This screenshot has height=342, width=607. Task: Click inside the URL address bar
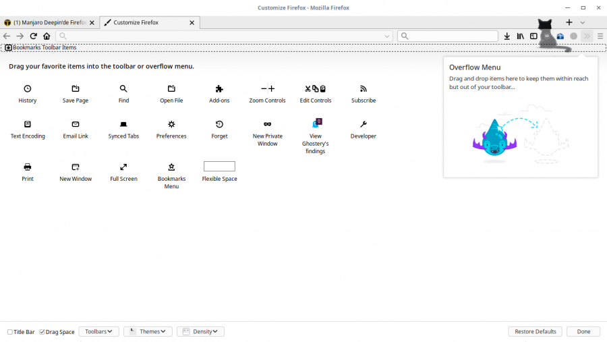224,36
